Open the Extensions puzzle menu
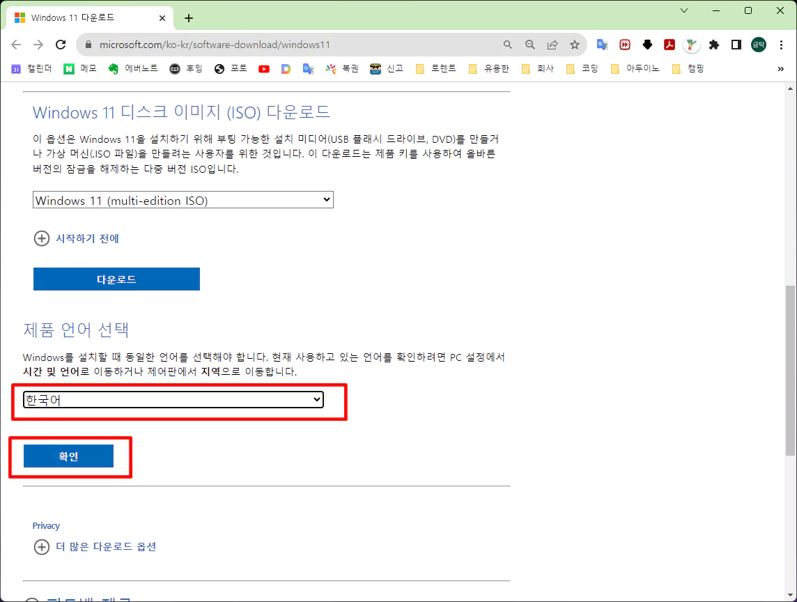797x602 pixels. [x=713, y=45]
